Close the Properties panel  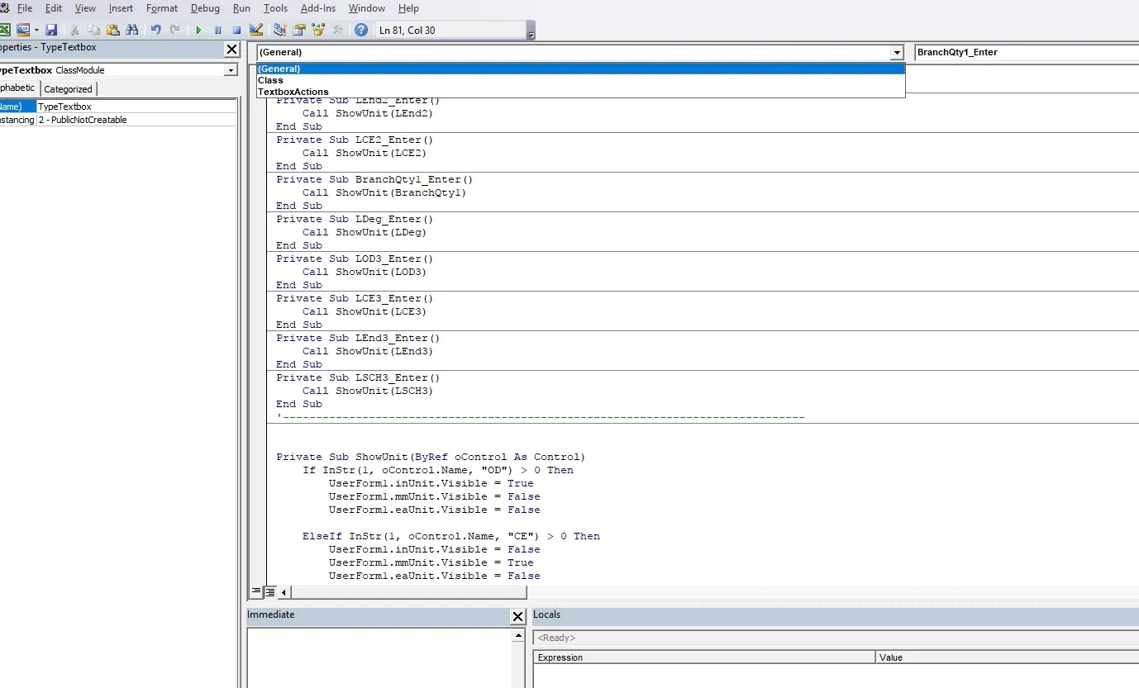[231, 50]
